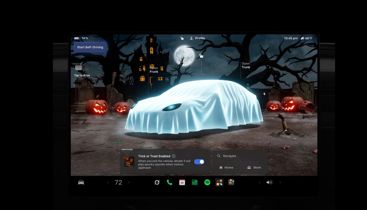Open the driver Profile menu
Viewport: 367px width, 210px height.
[x=197, y=38]
